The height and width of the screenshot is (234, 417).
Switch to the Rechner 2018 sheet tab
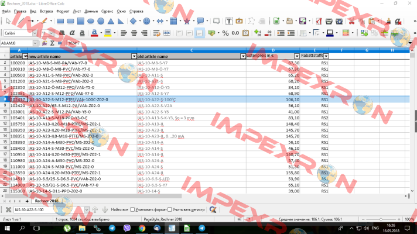coord(46,201)
